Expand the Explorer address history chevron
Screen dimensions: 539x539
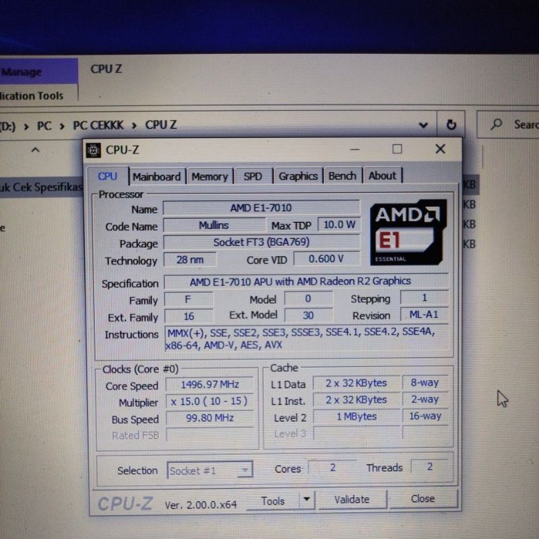(x=424, y=125)
